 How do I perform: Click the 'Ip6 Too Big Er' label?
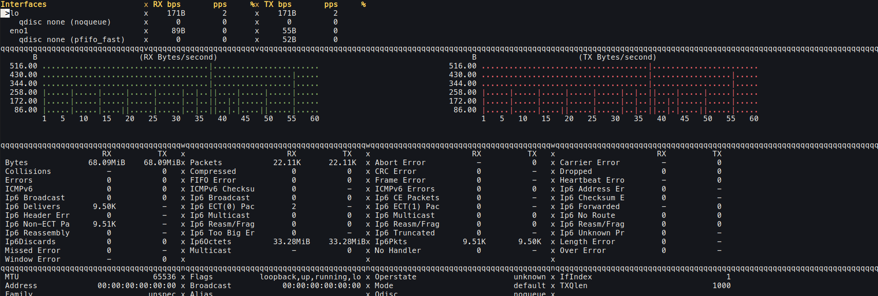pos(222,233)
